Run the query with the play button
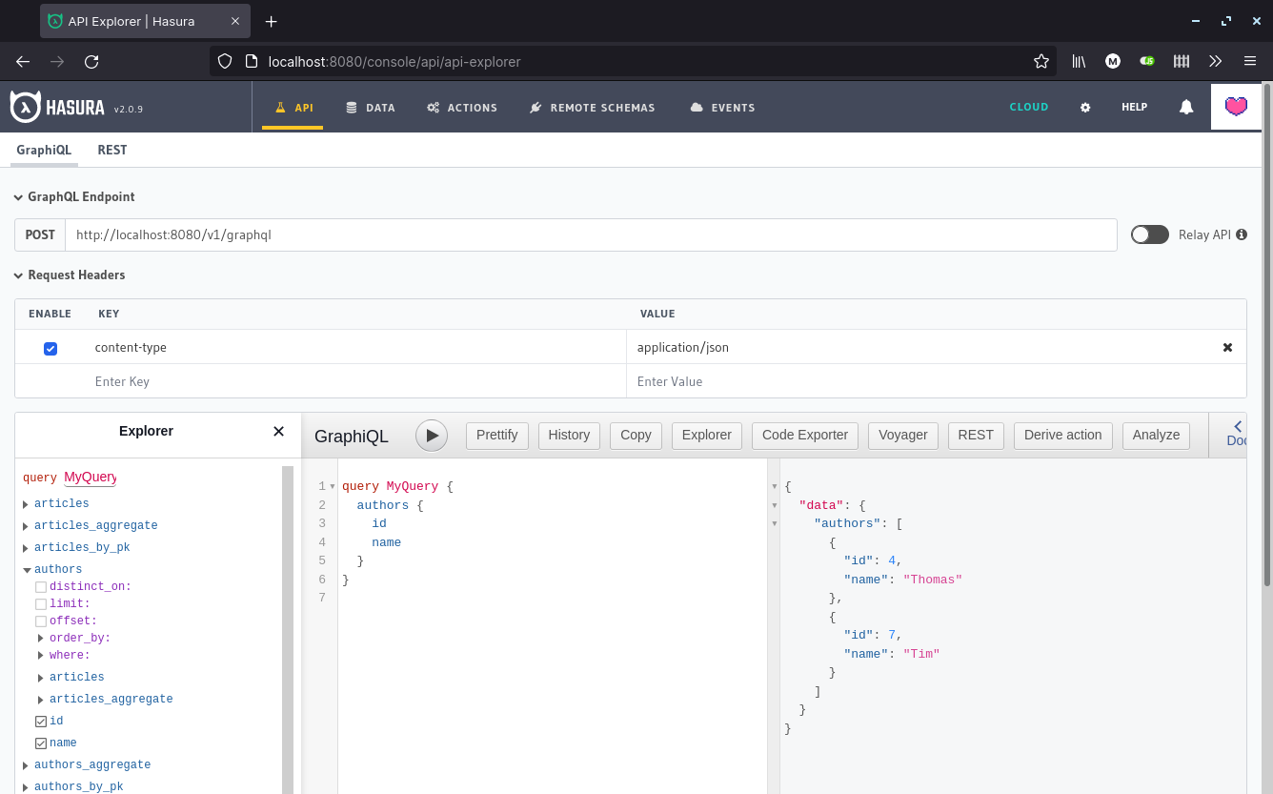This screenshot has height=794, width=1273. (432, 436)
